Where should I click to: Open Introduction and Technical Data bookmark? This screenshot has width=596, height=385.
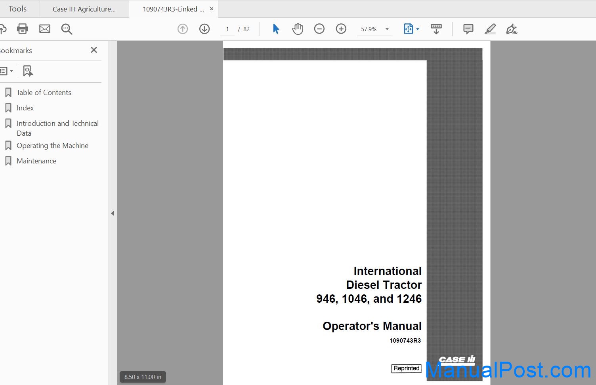(57, 128)
